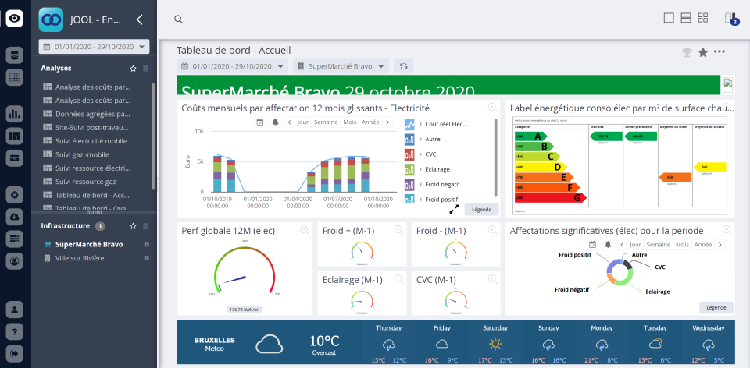
Task: Collapse the JOOL sidebar with chevron
Action: coord(139,20)
